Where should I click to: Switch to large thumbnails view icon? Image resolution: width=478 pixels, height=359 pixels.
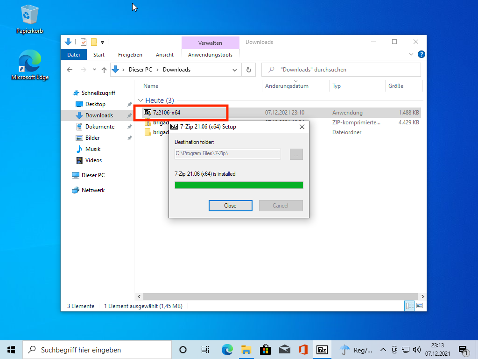(x=420, y=306)
